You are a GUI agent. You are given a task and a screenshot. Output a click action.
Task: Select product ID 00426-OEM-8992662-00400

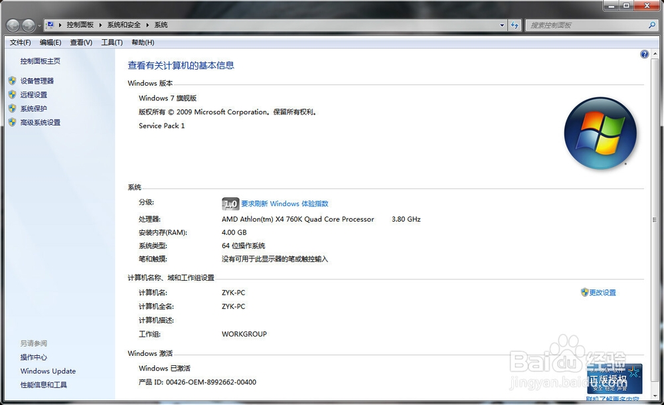point(211,382)
